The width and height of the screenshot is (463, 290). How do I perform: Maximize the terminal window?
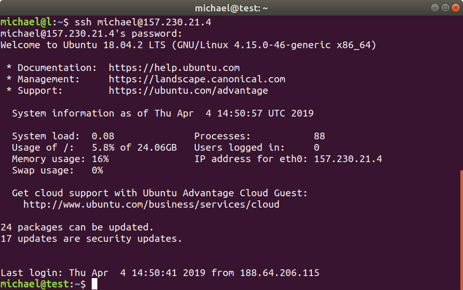coord(444,8)
